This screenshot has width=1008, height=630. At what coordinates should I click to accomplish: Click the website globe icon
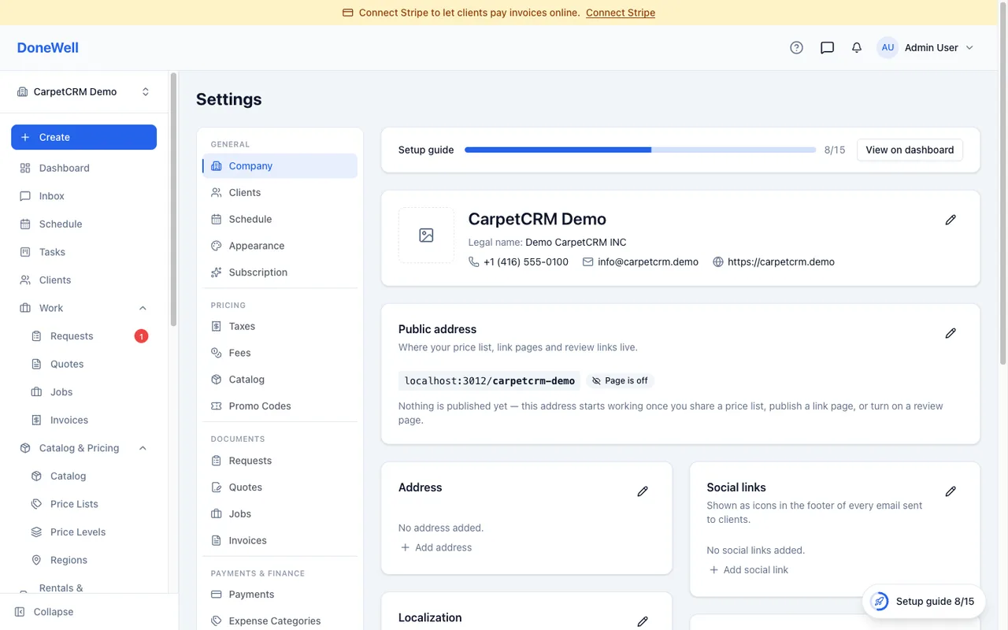tap(717, 261)
